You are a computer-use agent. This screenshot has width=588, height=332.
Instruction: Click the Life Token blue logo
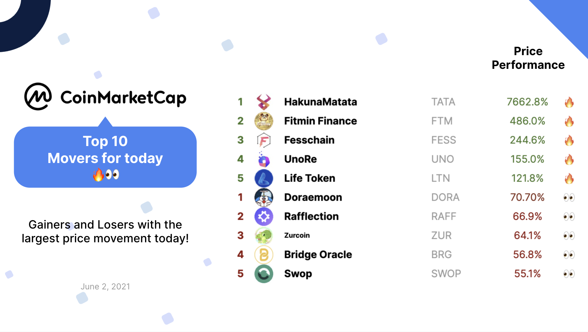pyautogui.click(x=264, y=178)
